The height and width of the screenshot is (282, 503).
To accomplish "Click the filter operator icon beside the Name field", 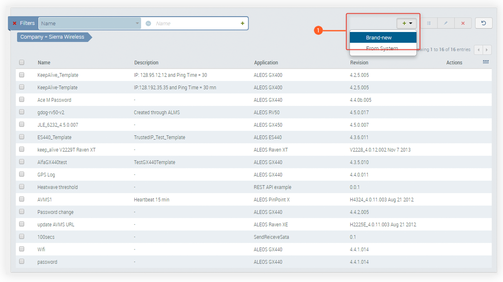I will 148,24.
